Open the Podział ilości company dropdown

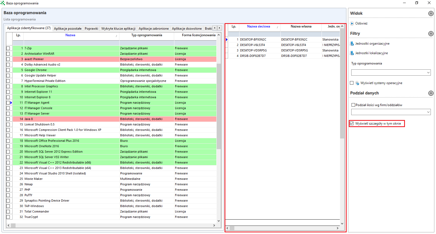point(428,112)
